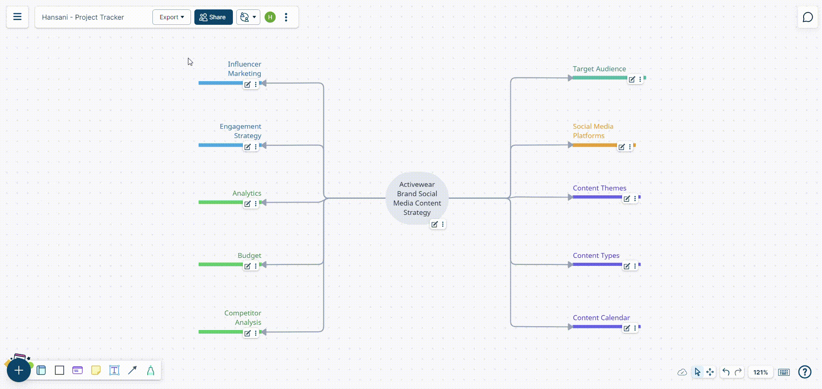Screen dimensions: 822x389
Task: Edit the Analytics node
Action: click(247, 204)
